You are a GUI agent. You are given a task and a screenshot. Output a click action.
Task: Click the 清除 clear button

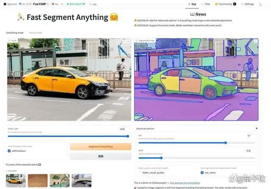[x=101, y=156]
